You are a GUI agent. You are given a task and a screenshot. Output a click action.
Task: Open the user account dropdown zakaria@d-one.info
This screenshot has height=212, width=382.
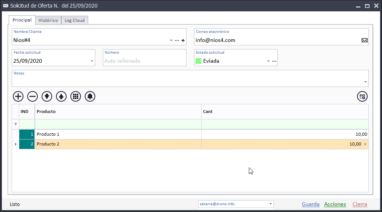pos(270,204)
